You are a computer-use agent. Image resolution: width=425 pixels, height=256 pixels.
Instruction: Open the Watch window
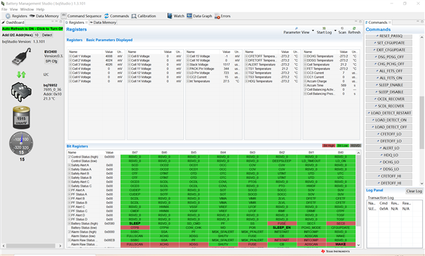(x=175, y=16)
